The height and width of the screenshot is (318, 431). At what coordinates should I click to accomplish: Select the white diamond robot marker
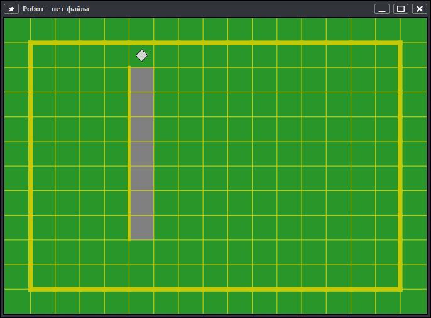click(x=142, y=55)
